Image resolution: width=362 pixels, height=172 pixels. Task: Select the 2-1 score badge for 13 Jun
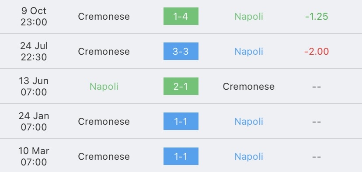pyautogui.click(x=181, y=86)
